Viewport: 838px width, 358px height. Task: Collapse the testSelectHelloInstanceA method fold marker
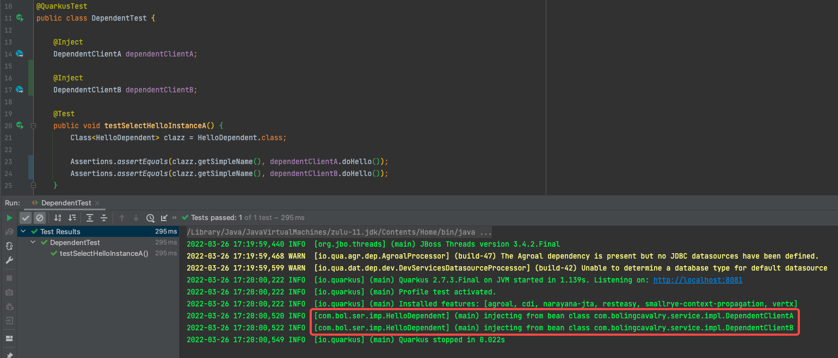coord(33,125)
